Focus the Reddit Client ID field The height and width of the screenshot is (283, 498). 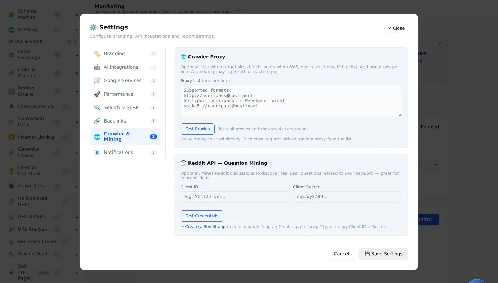point(235,197)
